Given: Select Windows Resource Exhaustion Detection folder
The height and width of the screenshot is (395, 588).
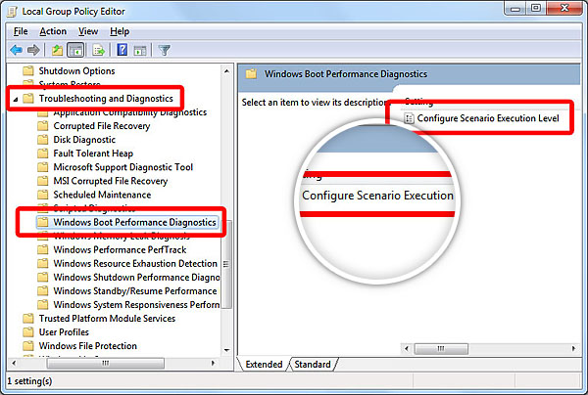Looking at the screenshot, I should (135, 263).
